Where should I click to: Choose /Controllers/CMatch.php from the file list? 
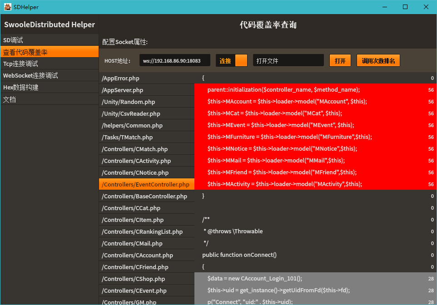(146, 149)
